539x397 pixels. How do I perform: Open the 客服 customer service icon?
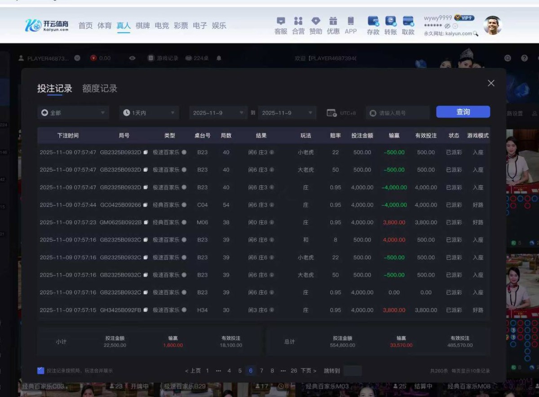tap(281, 22)
